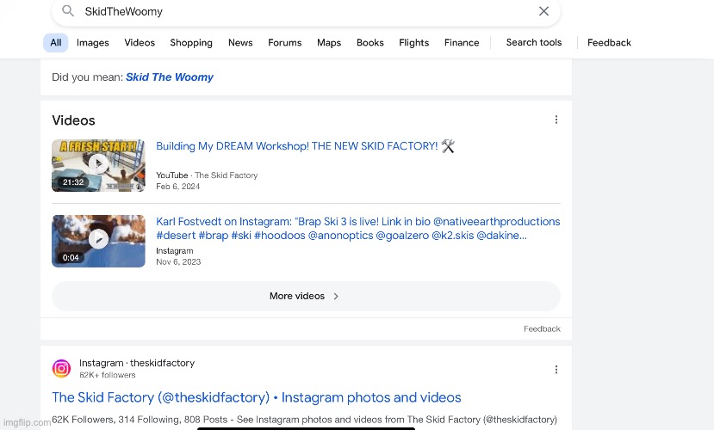The image size is (714, 430).
Task: Switch to the Images tab
Action: tap(92, 42)
